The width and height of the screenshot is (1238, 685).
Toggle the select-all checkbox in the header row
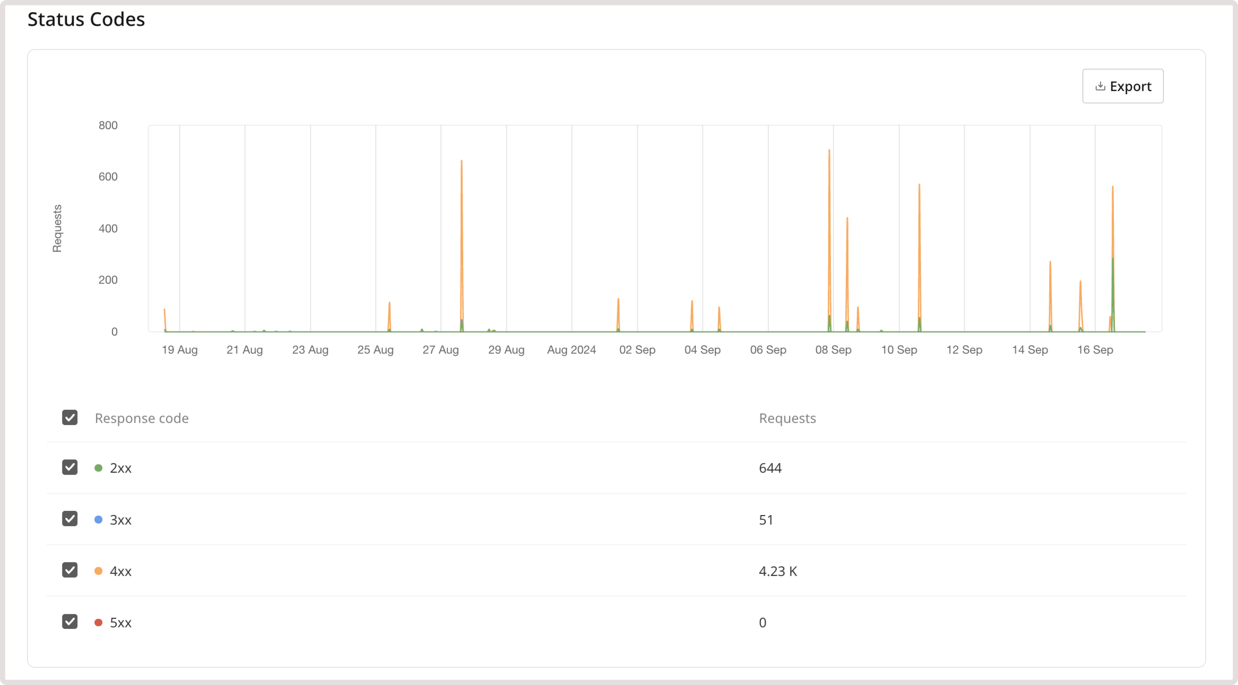tap(70, 417)
